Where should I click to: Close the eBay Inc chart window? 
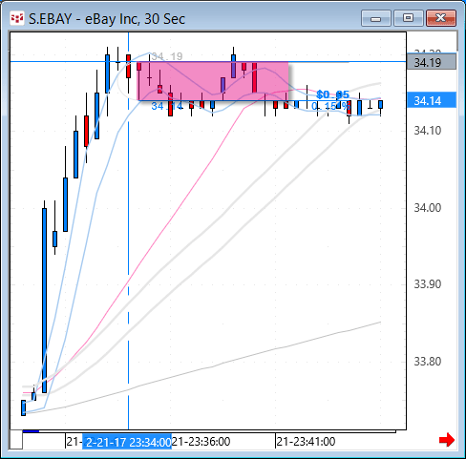[x=441, y=18]
